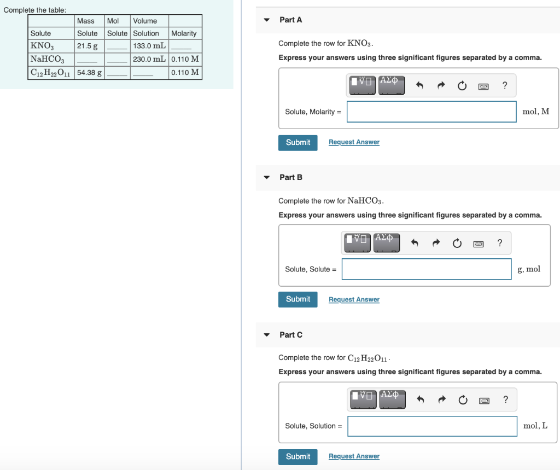This screenshot has height=470, width=560.
Task: Select the math template icon in Part B
Action: coord(357,242)
